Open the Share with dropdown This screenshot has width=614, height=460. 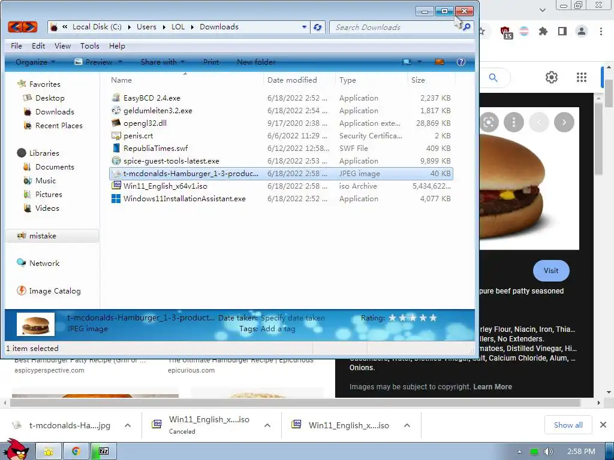click(162, 62)
